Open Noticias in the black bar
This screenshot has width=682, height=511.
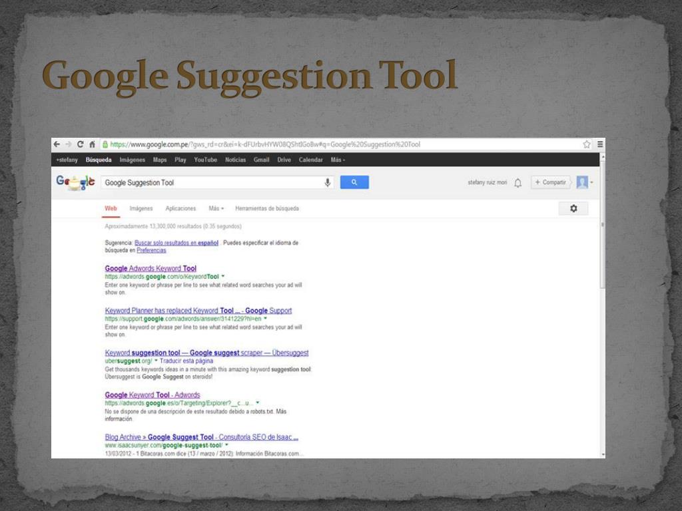[x=235, y=160]
